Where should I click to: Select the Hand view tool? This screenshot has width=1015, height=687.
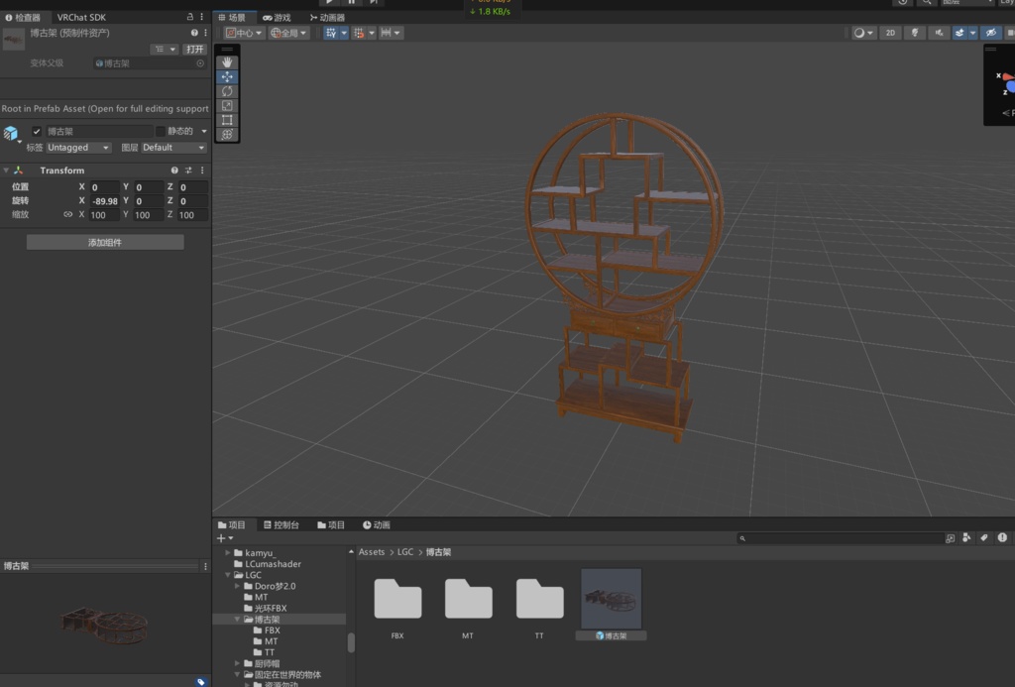(x=228, y=62)
